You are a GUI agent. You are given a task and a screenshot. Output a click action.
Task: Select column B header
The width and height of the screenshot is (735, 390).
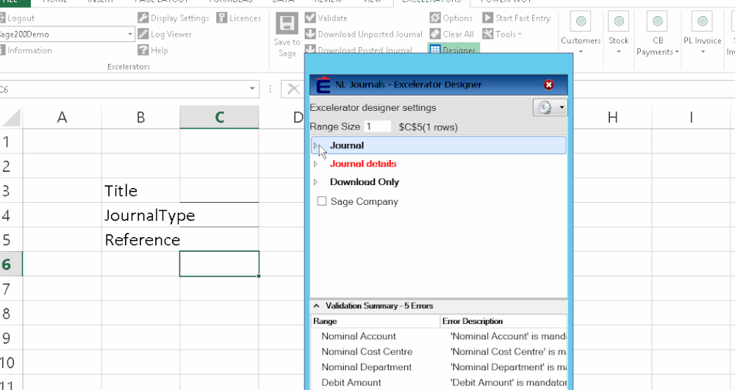tap(140, 117)
